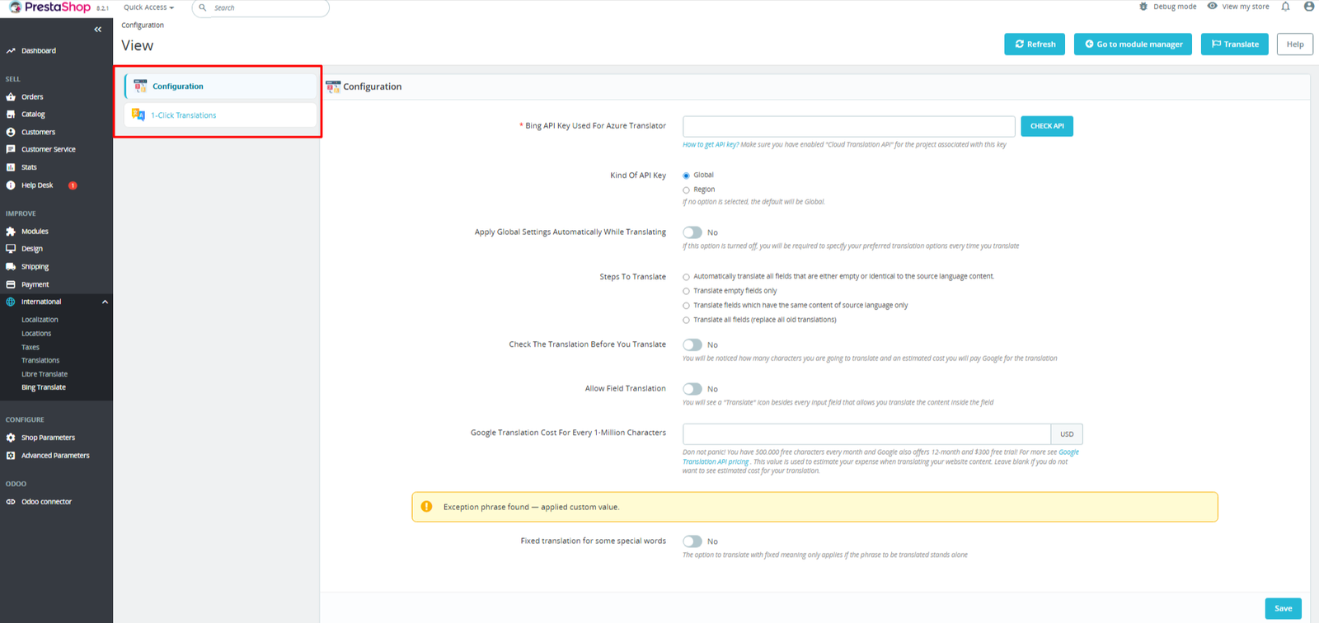This screenshot has height=623, width=1319.
Task: Click the Odoo connector link icon
Action: tap(11, 502)
